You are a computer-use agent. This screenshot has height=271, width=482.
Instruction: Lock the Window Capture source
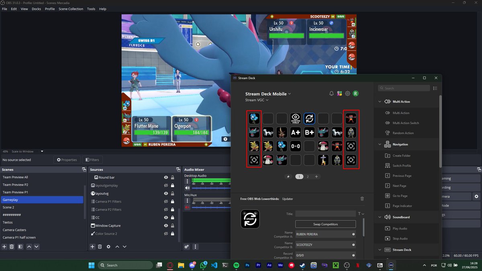(x=173, y=226)
